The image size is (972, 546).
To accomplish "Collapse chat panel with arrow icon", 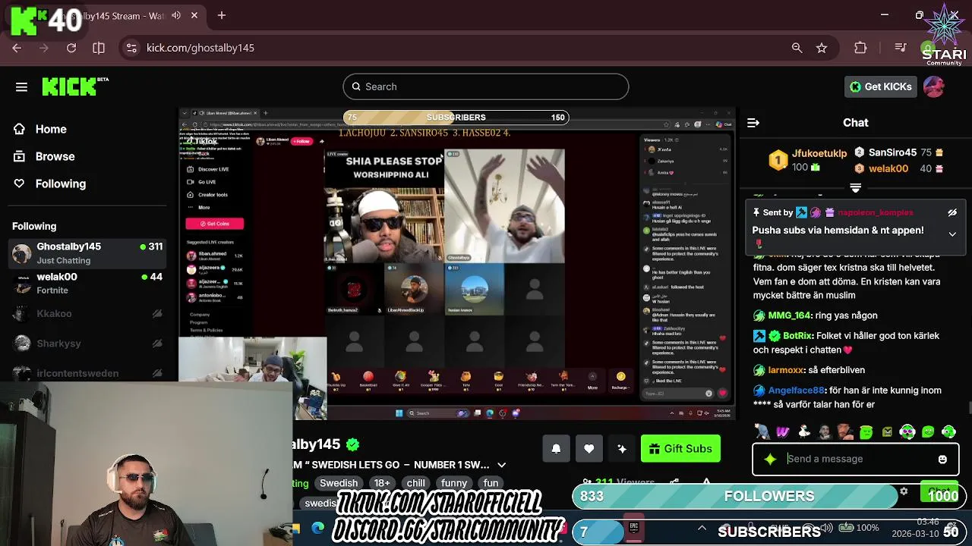I will [753, 123].
